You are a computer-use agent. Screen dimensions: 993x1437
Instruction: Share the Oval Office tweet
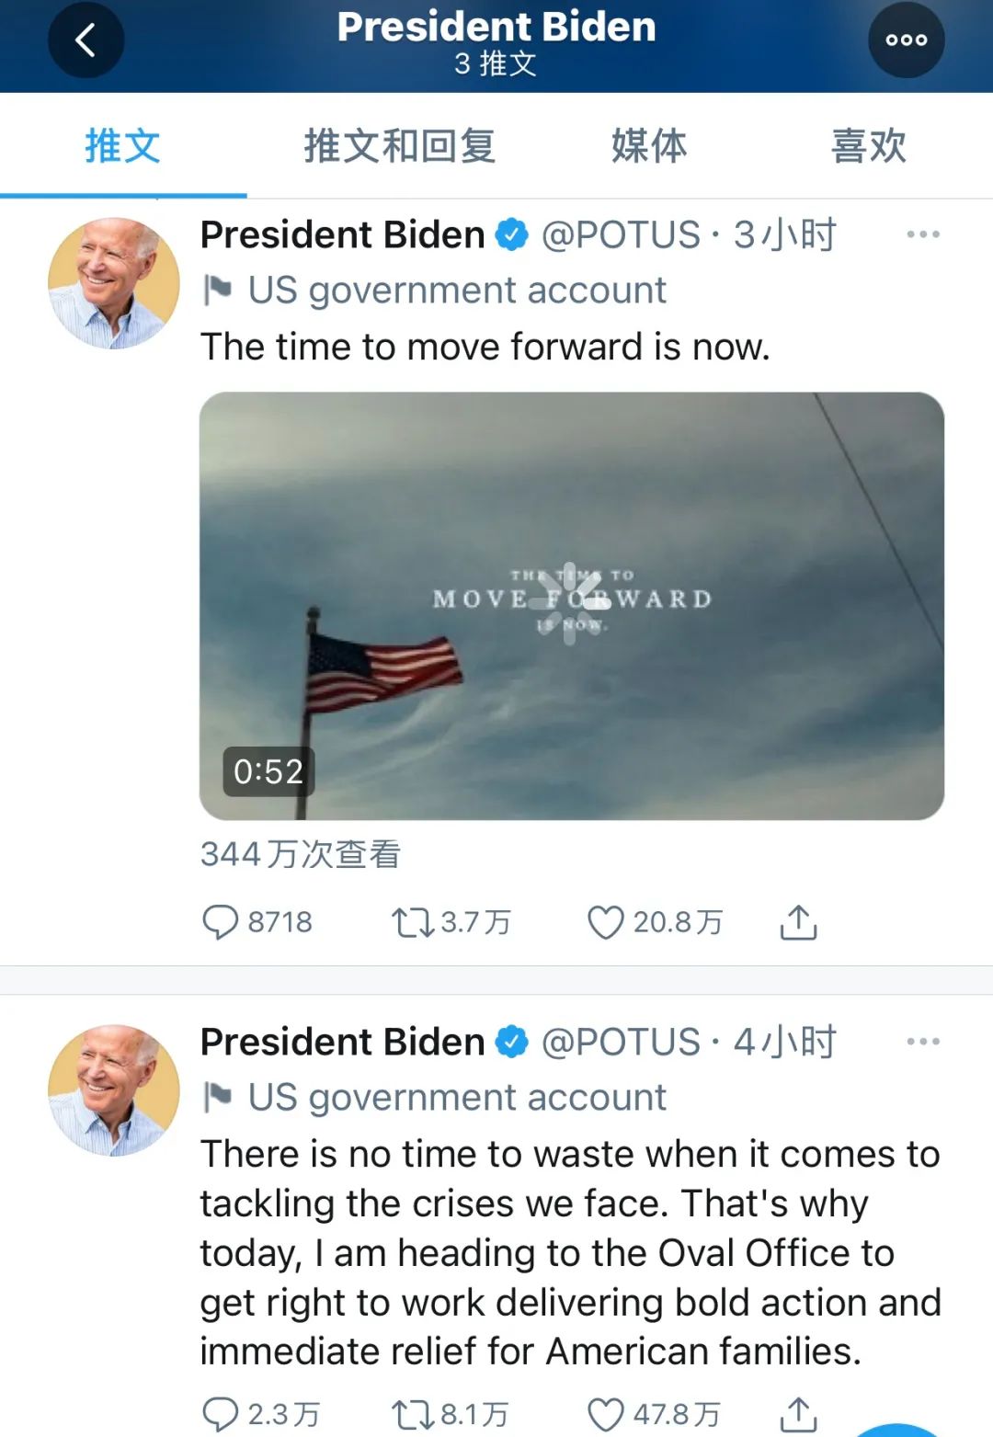point(798,1414)
